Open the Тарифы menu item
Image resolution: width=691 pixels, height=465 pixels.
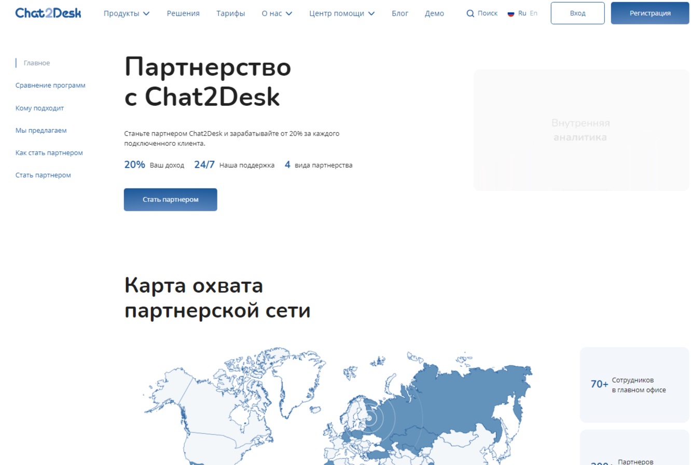tap(231, 13)
